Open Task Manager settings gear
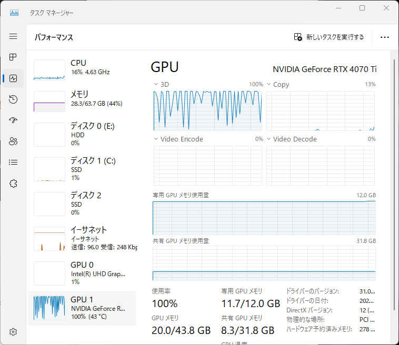 pos(13,332)
